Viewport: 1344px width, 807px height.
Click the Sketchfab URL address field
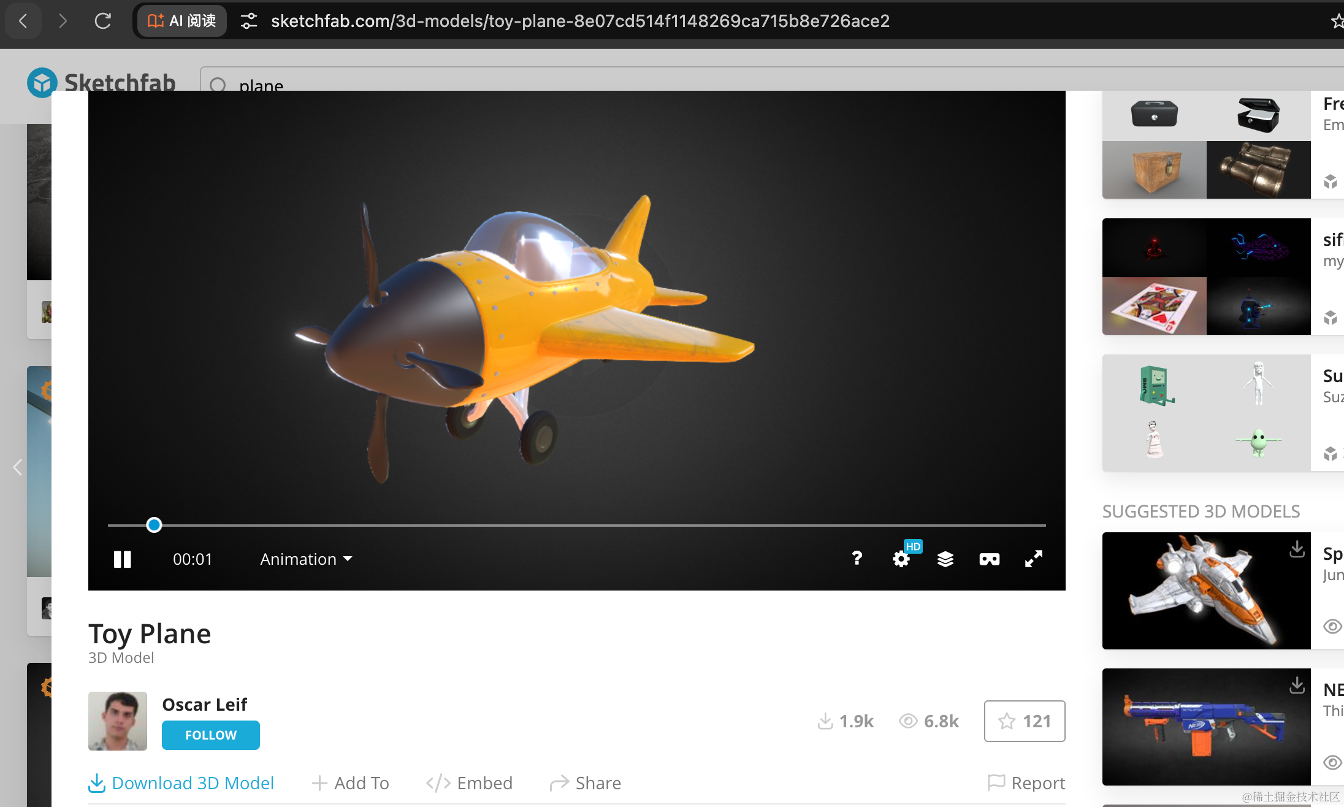click(x=580, y=21)
